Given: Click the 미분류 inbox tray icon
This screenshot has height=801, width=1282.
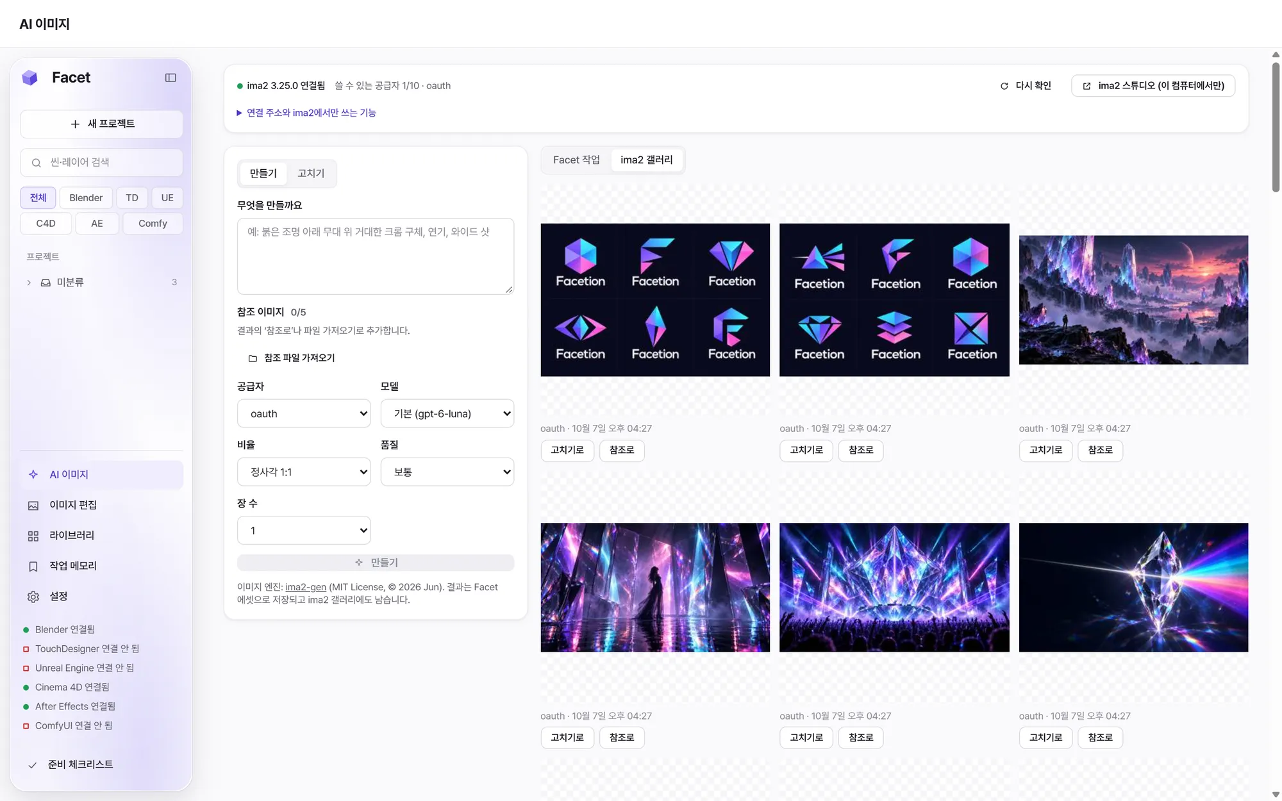Looking at the screenshot, I should 46,283.
